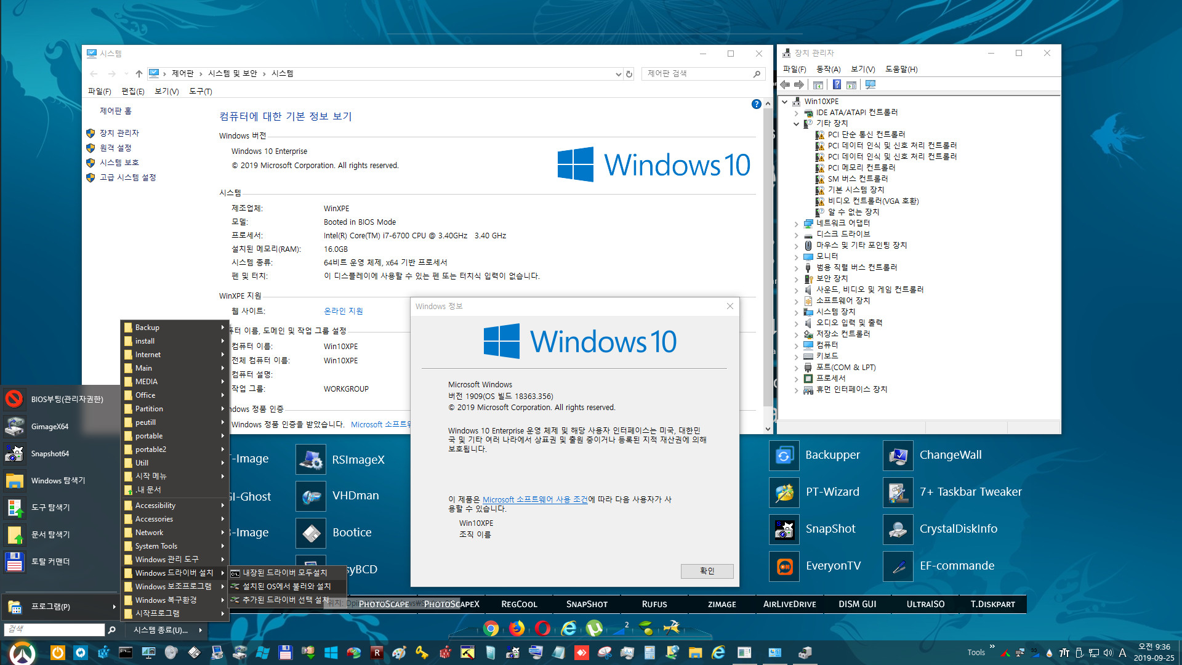The width and height of the screenshot is (1182, 665).
Task: Click refresh button in System address bar
Action: [629, 74]
